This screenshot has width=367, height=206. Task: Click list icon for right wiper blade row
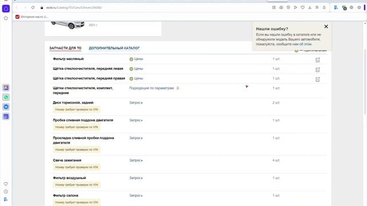318,80
